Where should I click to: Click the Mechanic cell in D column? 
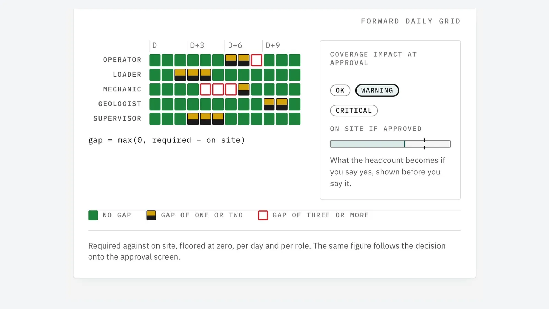click(x=155, y=90)
